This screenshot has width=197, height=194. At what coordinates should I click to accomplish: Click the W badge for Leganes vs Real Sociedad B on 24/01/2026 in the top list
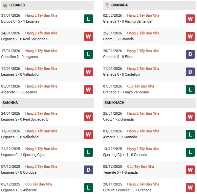click(88, 36)
